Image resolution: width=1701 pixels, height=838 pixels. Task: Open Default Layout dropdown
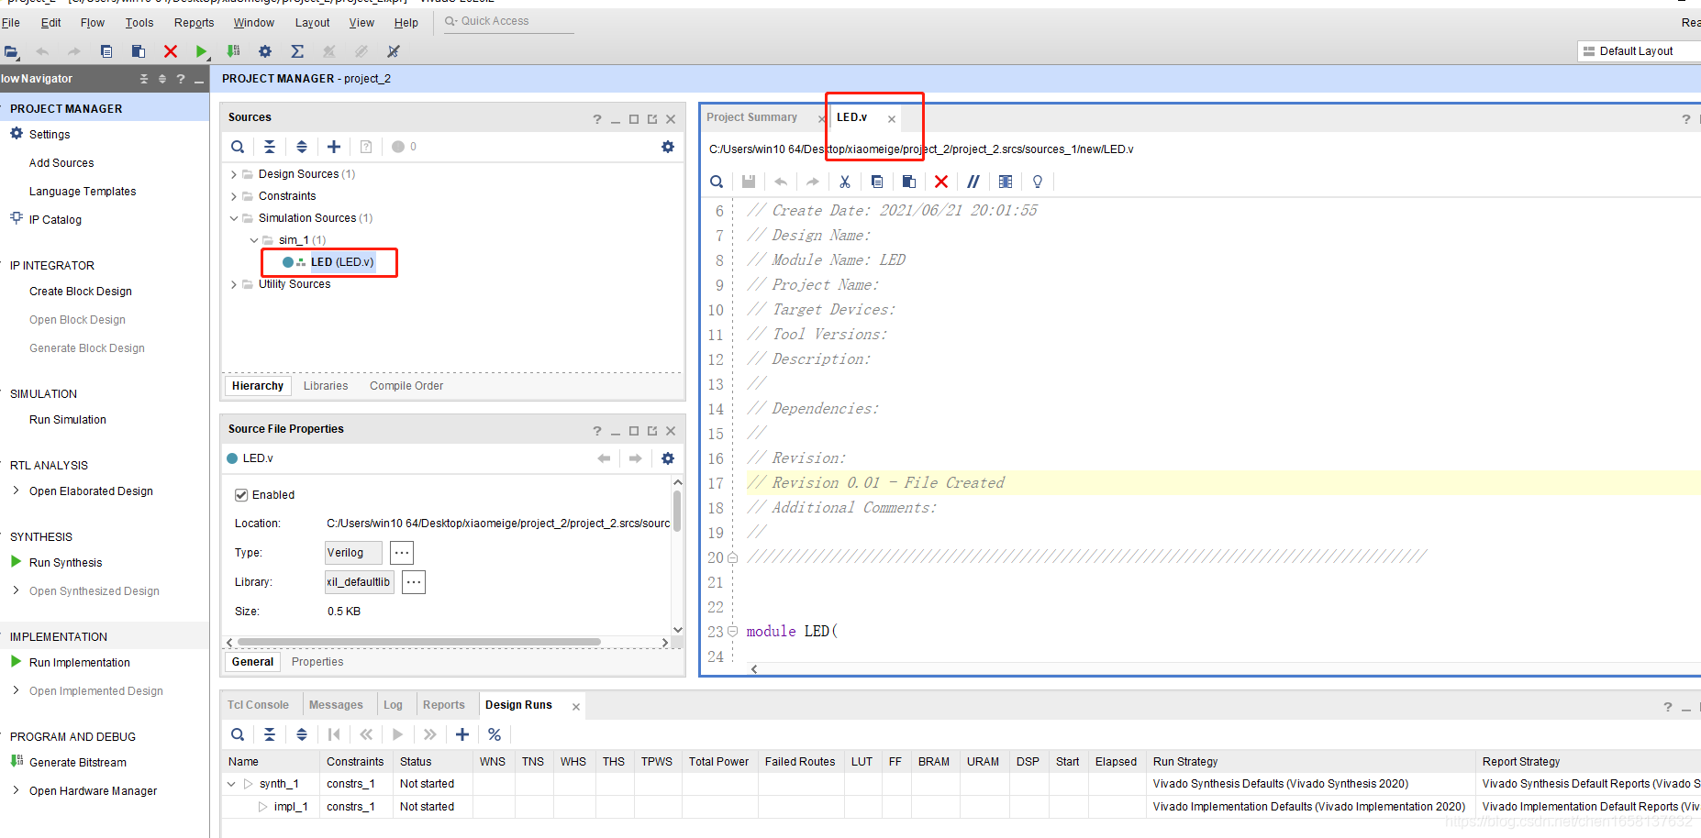click(x=1639, y=51)
